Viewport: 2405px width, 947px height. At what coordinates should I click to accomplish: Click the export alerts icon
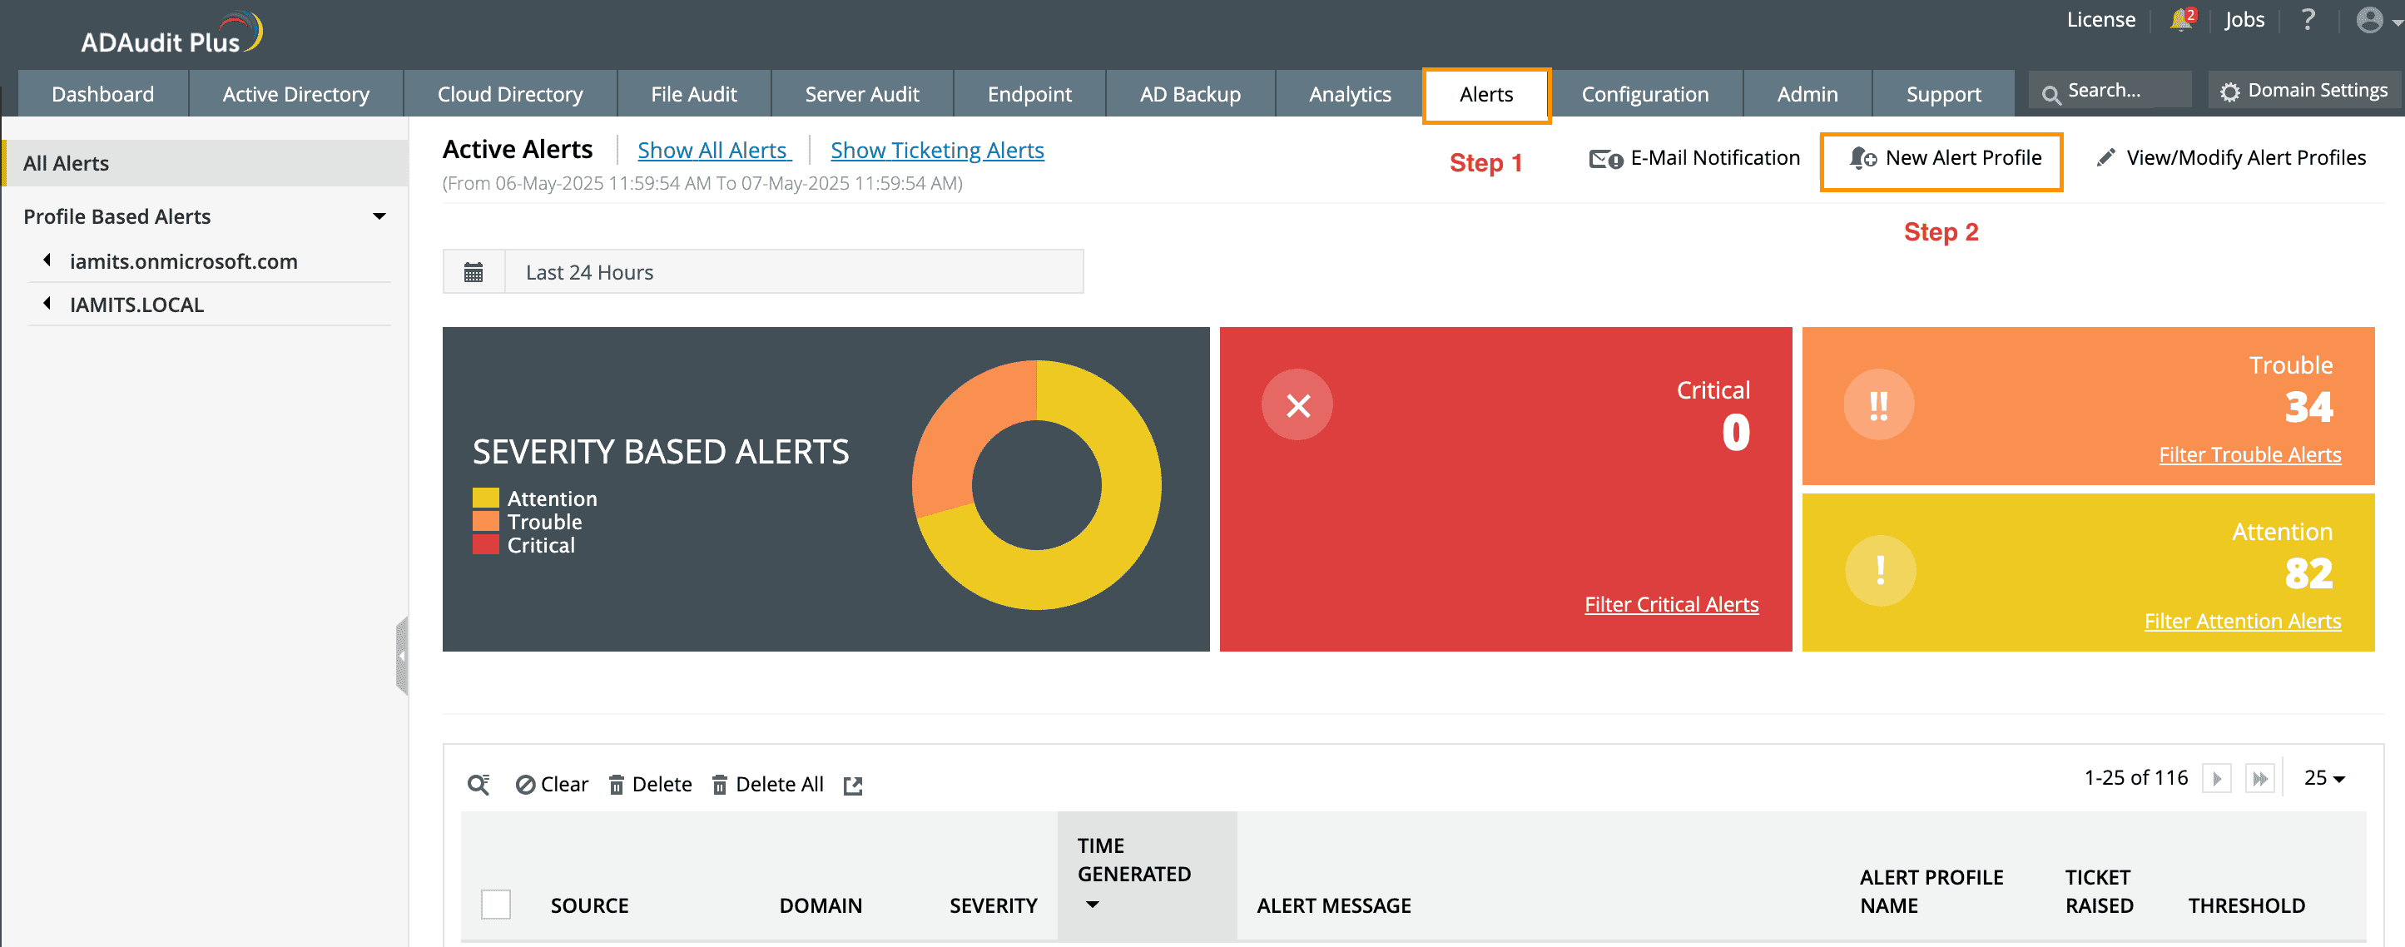tap(852, 785)
